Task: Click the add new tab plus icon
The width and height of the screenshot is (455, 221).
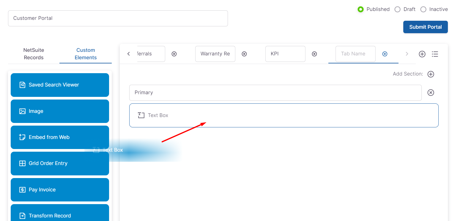Action: click(422, 54)
